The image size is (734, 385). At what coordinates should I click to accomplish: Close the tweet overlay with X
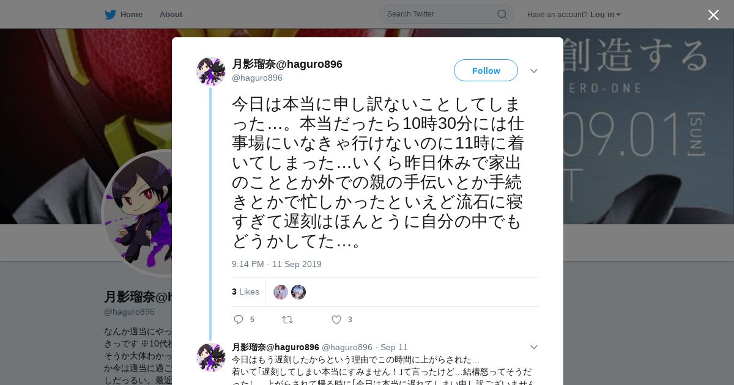coord(713,15)
